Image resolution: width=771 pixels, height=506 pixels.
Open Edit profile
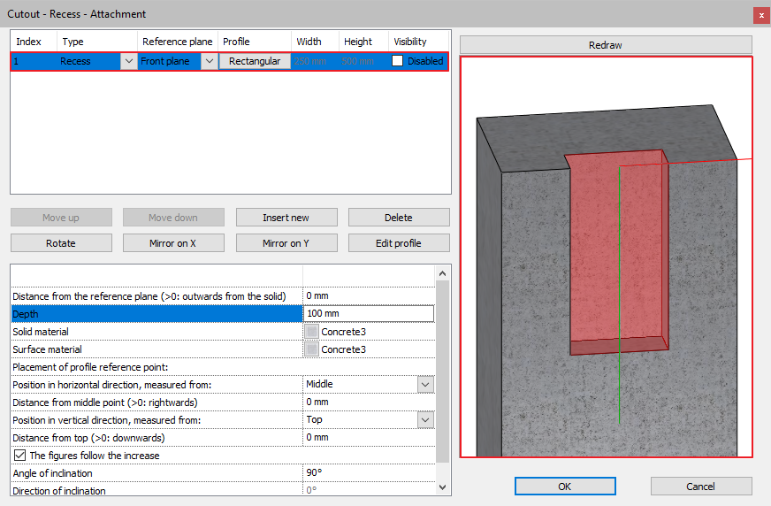click(399, 243)
